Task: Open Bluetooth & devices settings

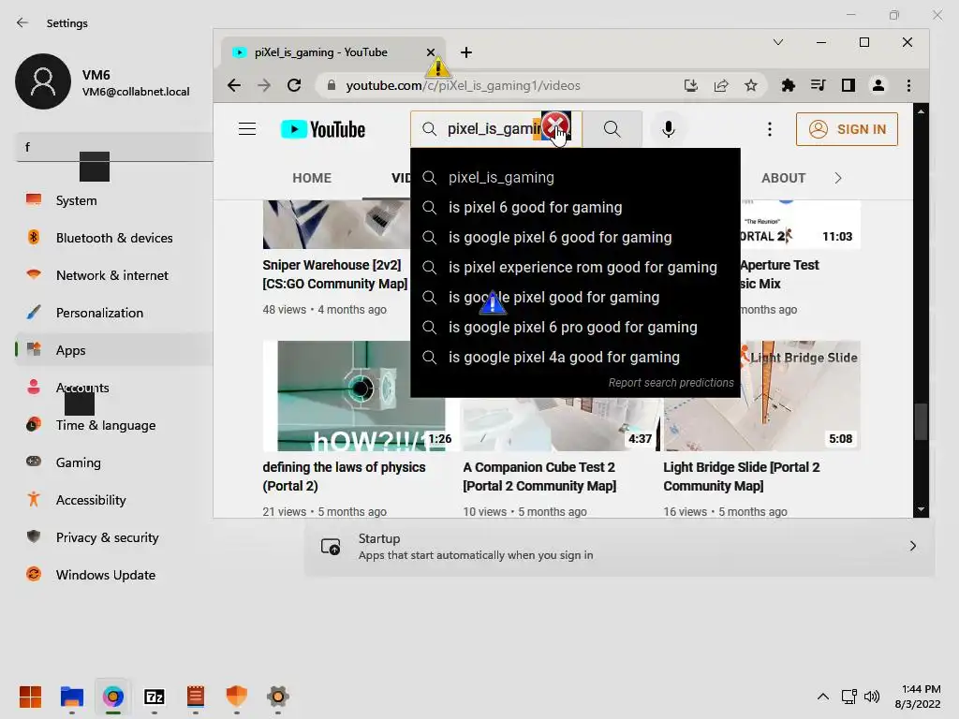Action: click(x=113, y=238)
